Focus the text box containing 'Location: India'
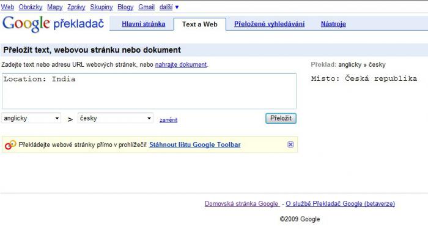Screen dimensions: 428x229 click(x=149, y=91)
